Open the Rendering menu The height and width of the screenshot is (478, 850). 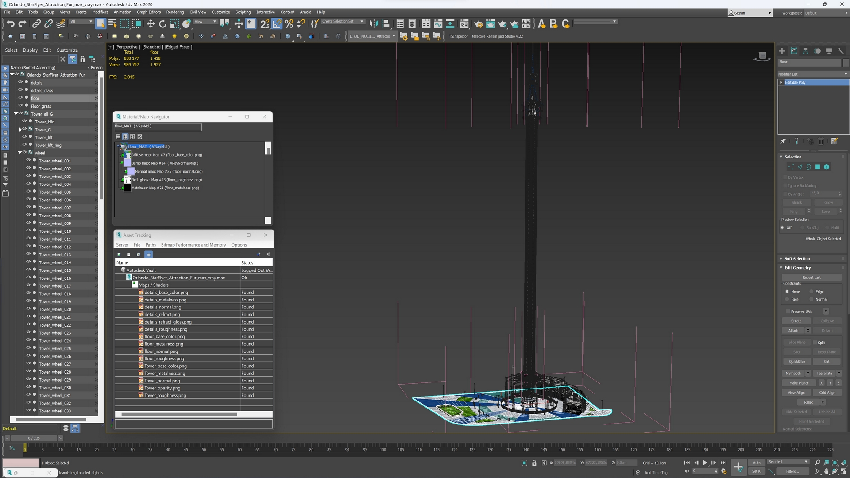(175, 12)
